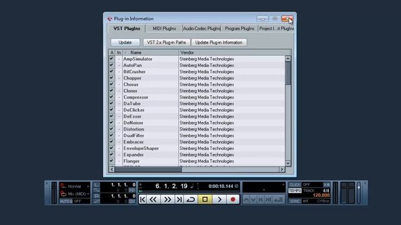
Task: Click the right locator R button
Action: (x=96, y=196)
